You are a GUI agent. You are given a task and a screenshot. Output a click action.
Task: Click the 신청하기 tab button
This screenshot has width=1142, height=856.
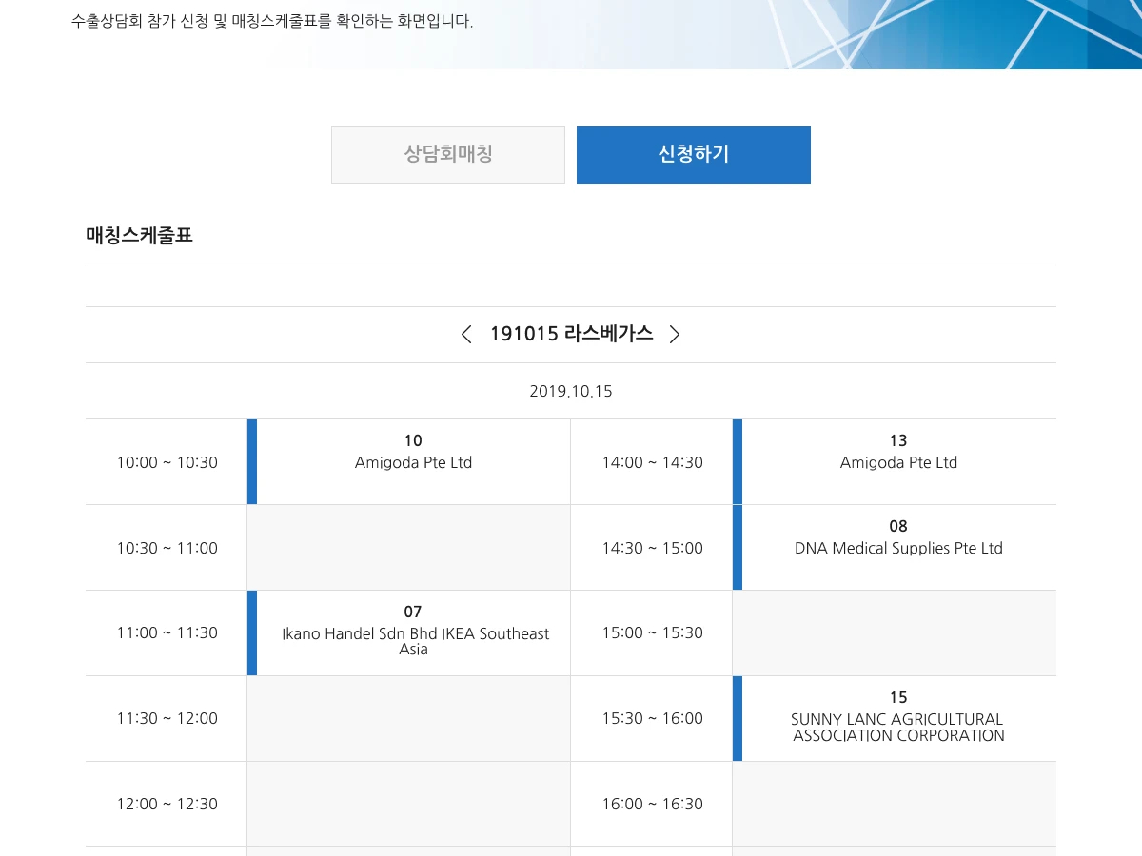(x=693, y=154)
